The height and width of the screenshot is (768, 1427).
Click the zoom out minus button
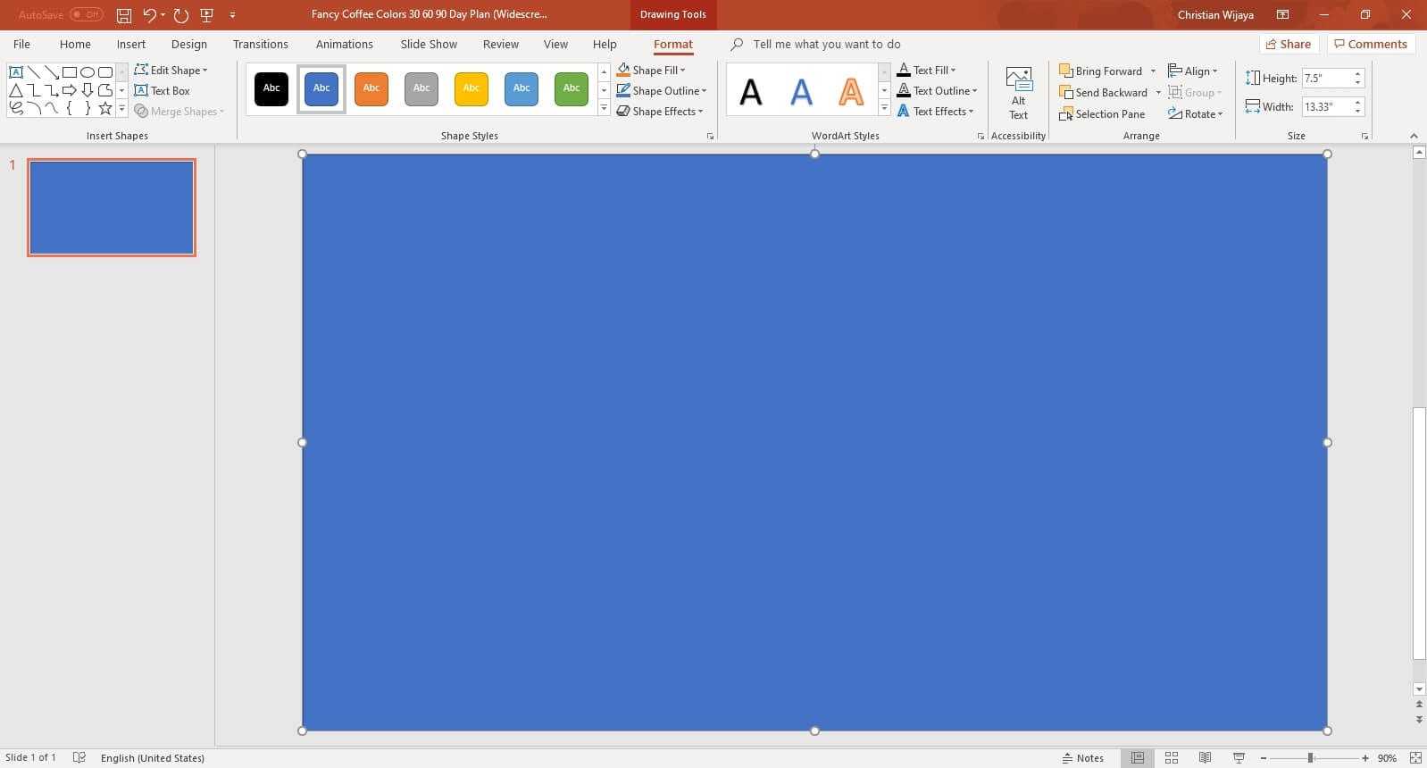1264,757
